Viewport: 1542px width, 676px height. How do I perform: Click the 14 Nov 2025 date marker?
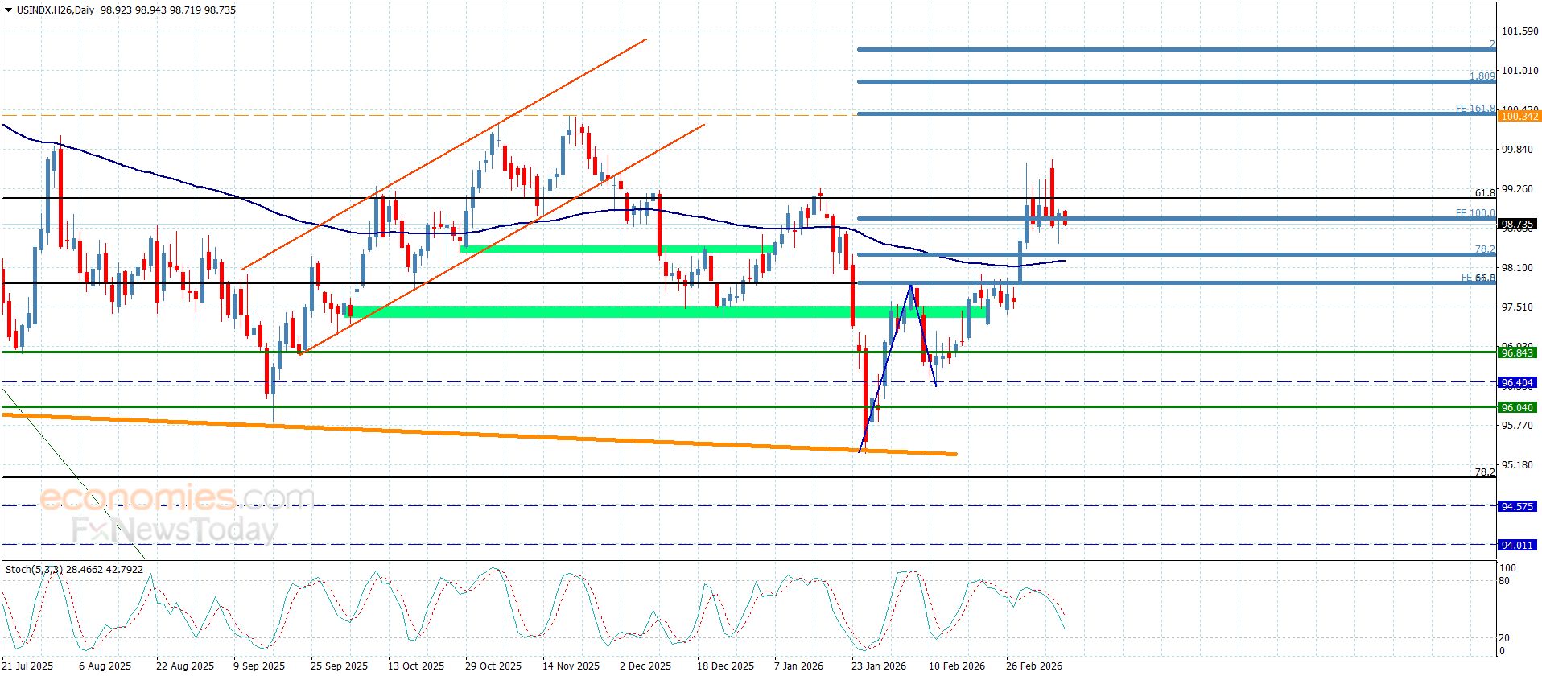(x=570, y=666)
